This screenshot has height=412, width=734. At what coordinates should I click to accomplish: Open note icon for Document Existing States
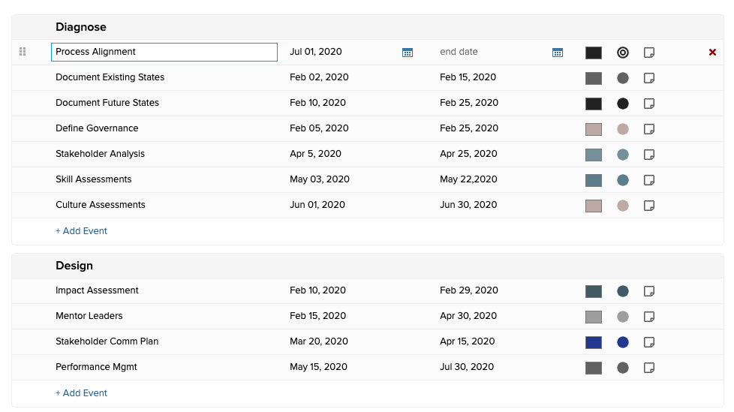(648, 78)
